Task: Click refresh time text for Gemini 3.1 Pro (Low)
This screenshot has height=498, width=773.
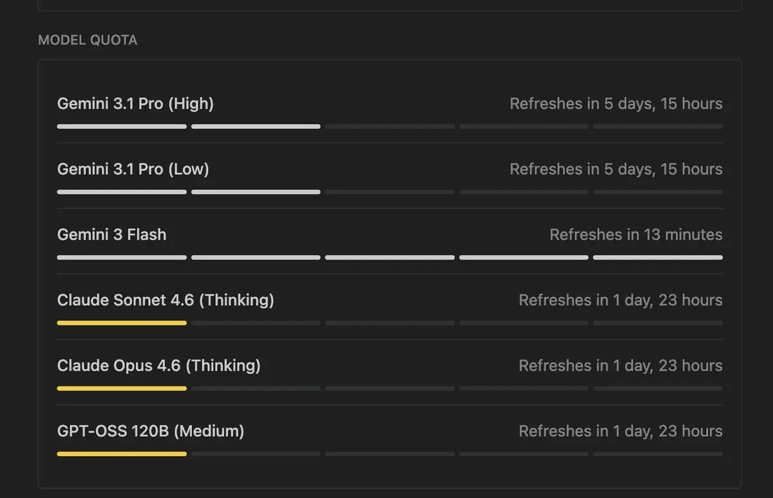Action: tap(616, 169)
